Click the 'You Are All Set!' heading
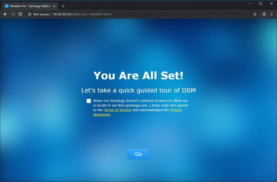277x182 pixels. [x=138, y=75]
